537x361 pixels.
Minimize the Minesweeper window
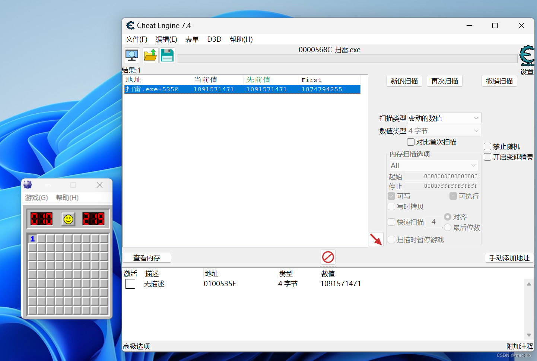(x=47, y=185)
